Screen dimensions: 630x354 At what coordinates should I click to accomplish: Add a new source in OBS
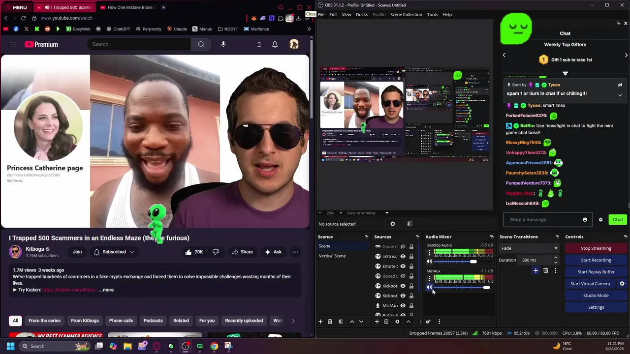377,322
